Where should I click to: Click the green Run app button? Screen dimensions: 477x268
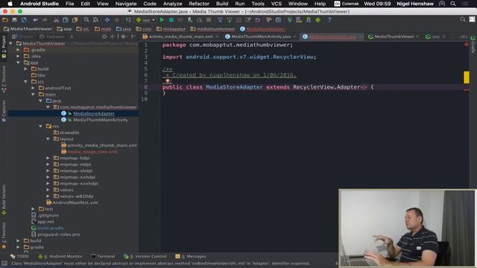coord(162,20)
